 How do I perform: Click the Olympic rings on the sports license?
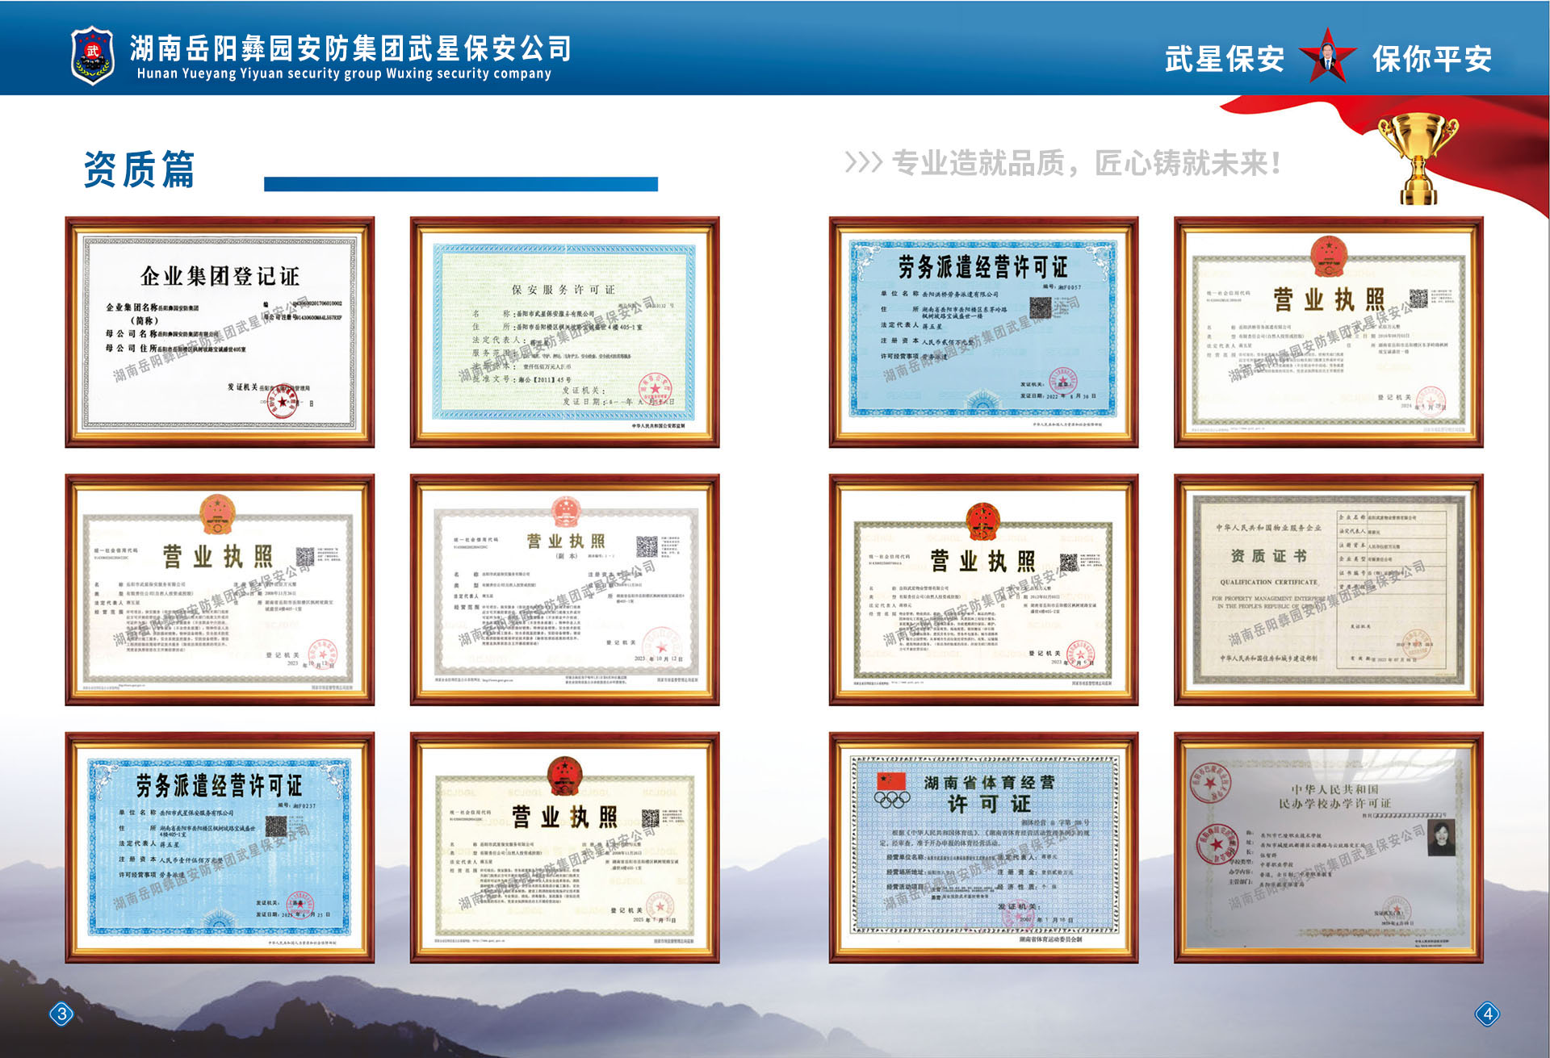(x=892, y=800)
